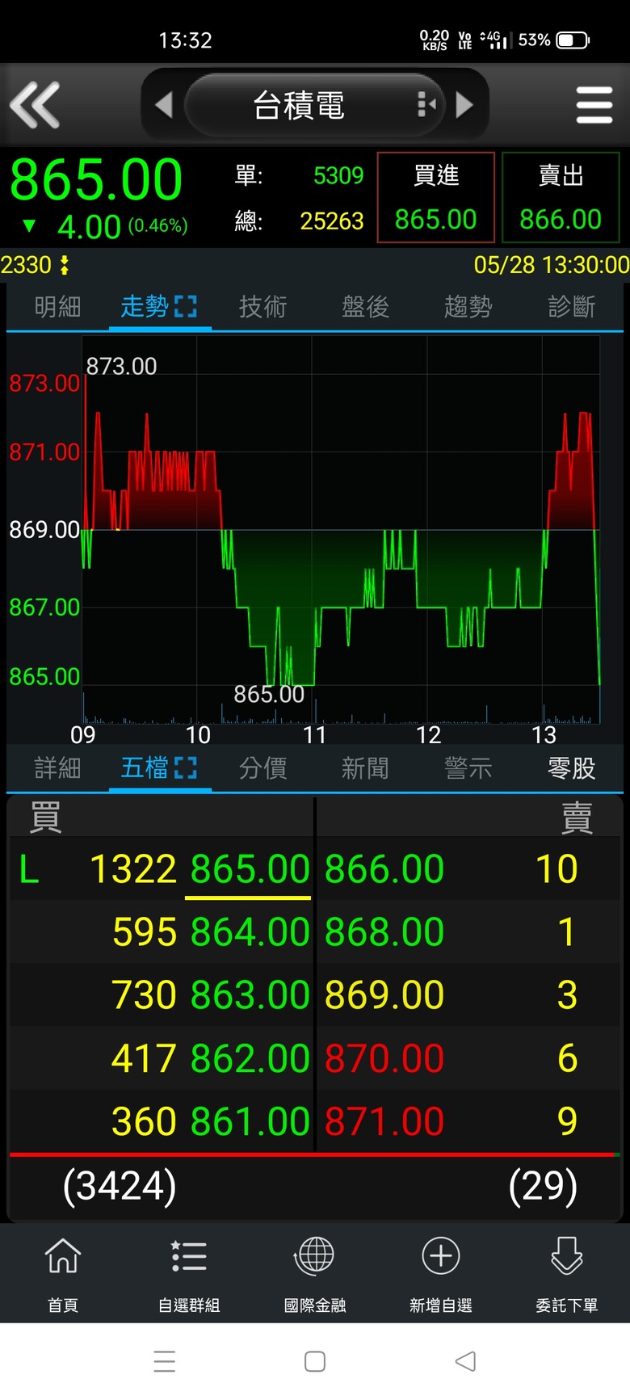The image size is (630, 1400).
Task: Open the 新聞 tab
Action: tap(365, 768)
